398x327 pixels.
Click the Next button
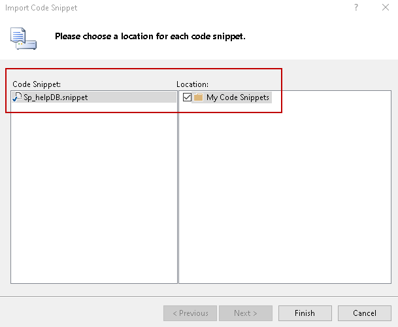point(246,313)
